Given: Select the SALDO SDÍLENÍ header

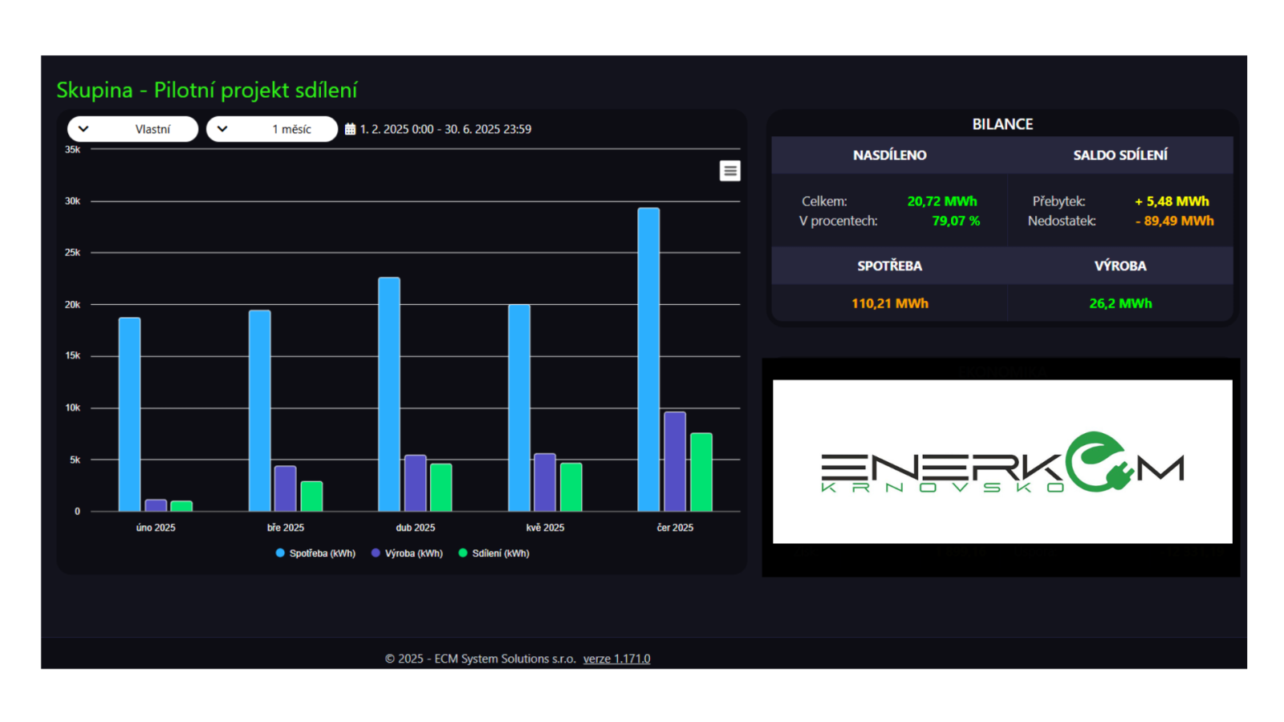Looking at the screenshot, I should coord(1119,155).
